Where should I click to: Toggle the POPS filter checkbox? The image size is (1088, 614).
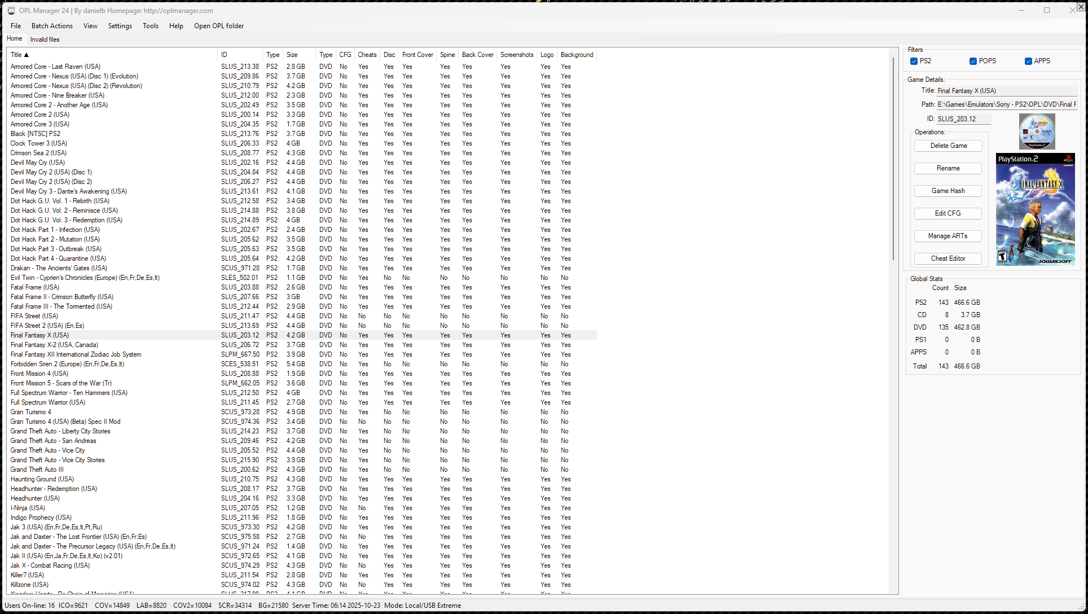pos(973,61)
